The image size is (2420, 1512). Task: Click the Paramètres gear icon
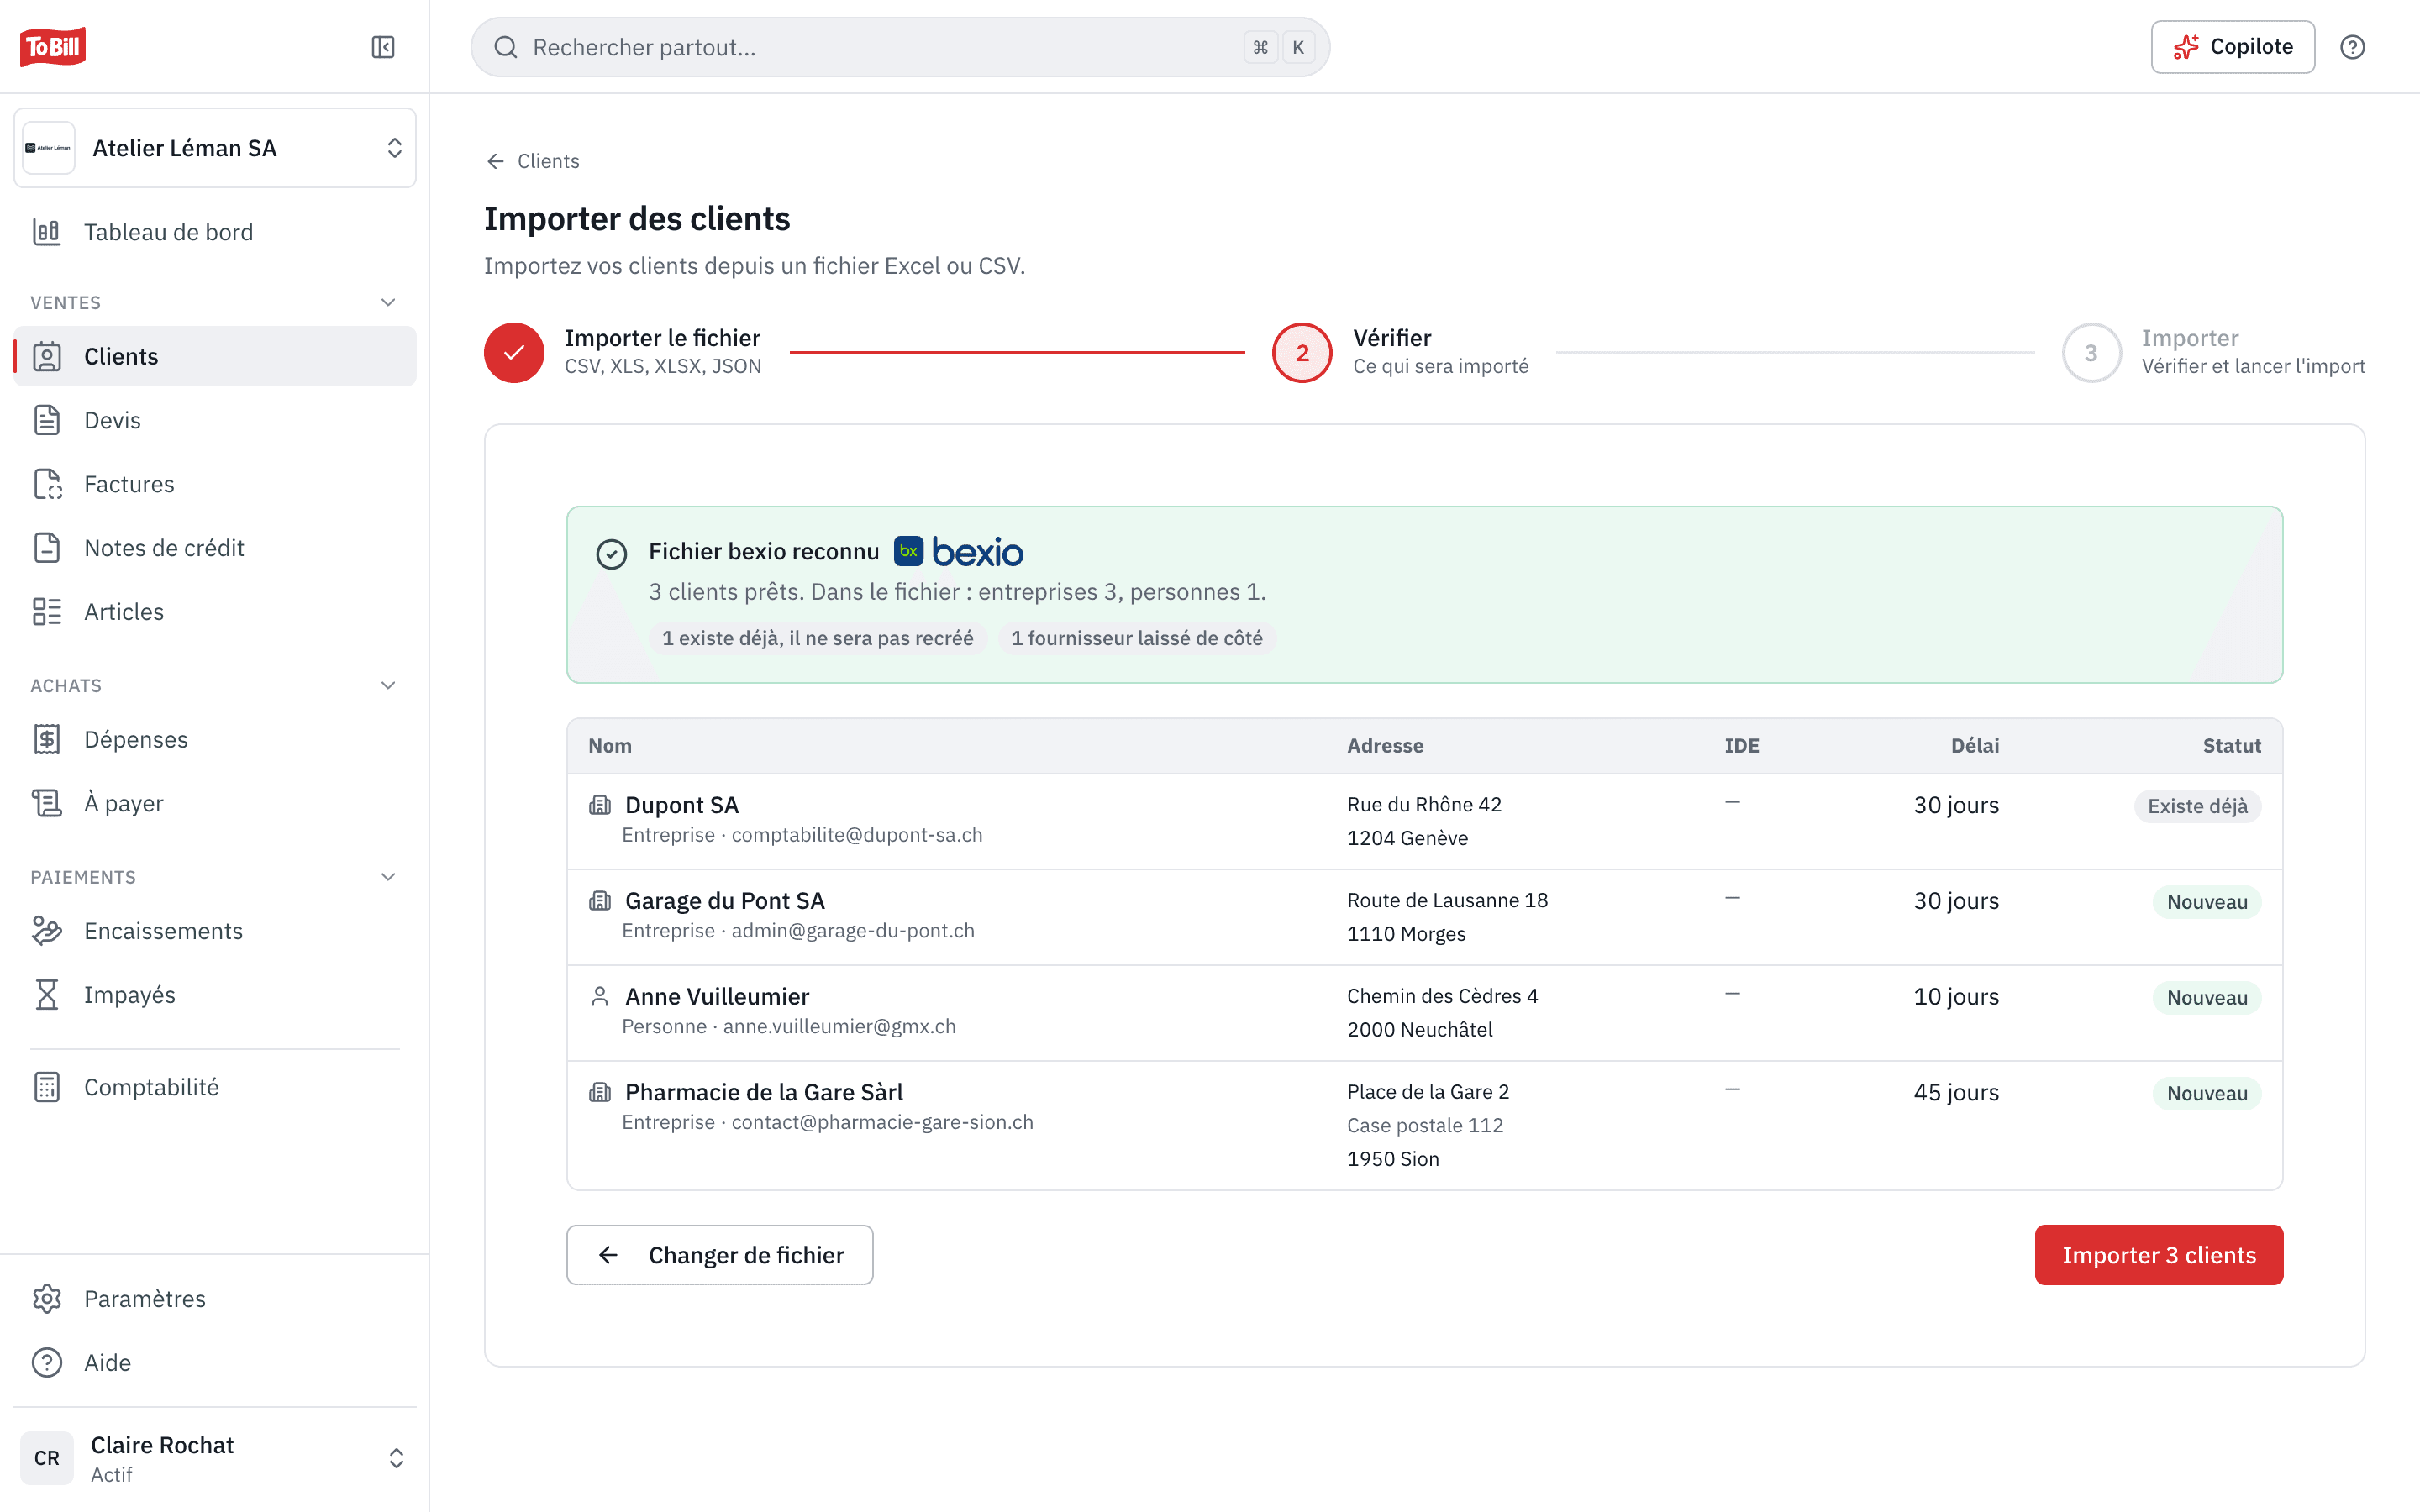pos(47,1299)
